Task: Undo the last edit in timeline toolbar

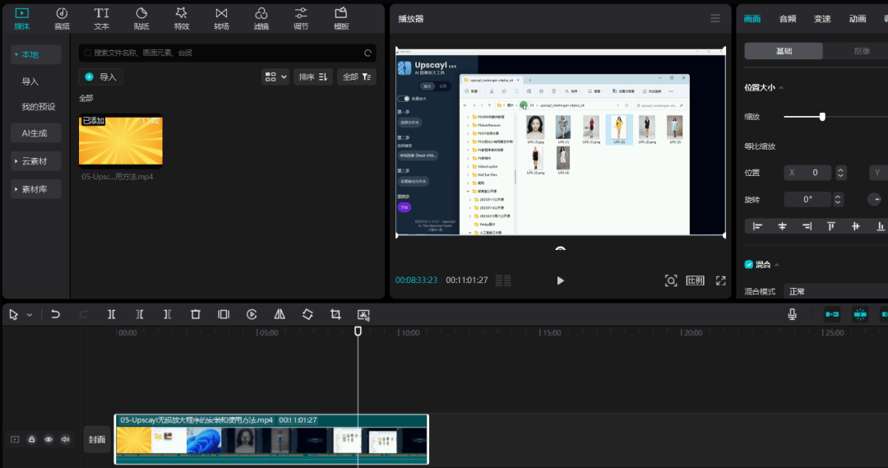Action: click(x=56, y=314)
